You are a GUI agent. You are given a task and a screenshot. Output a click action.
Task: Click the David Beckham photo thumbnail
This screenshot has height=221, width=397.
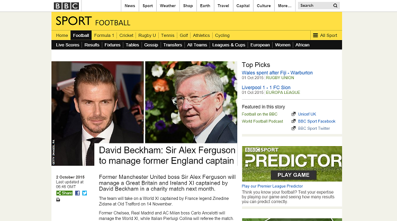pos(97,113)
